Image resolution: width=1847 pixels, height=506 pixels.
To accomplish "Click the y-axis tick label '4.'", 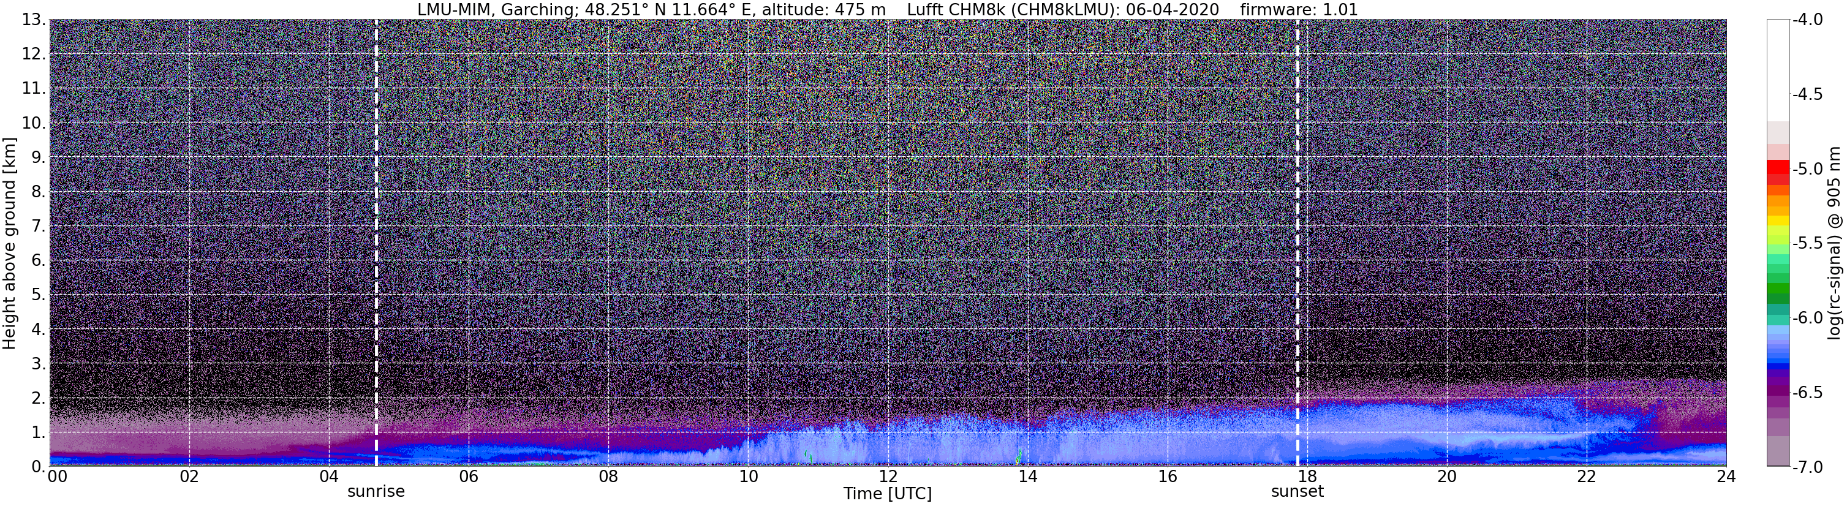I will coord(39,330).
